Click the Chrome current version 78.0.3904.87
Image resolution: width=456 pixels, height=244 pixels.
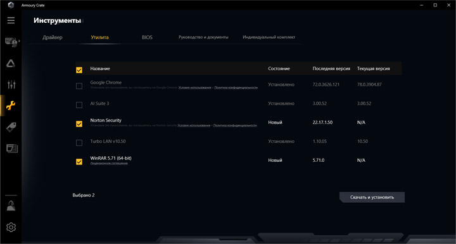[369, 85]
